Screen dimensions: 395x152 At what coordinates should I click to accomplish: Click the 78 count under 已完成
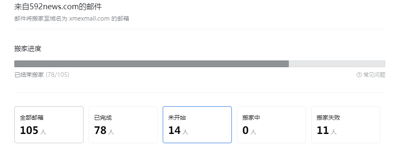click(100, 131)
